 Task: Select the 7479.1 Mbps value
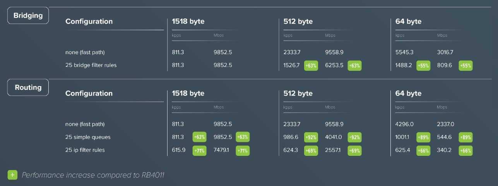click(222, 150)
